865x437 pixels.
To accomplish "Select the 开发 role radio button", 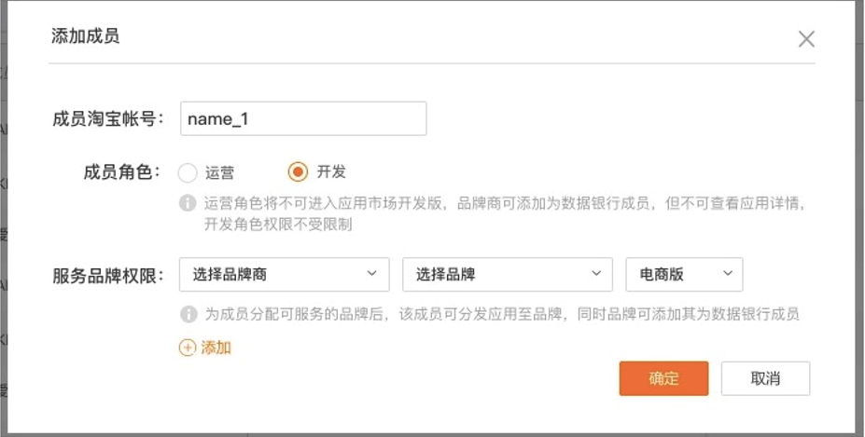I will pos(298,172).
